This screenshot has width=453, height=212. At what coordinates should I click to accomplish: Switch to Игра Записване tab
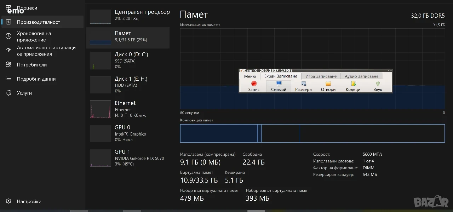(321, 76)
